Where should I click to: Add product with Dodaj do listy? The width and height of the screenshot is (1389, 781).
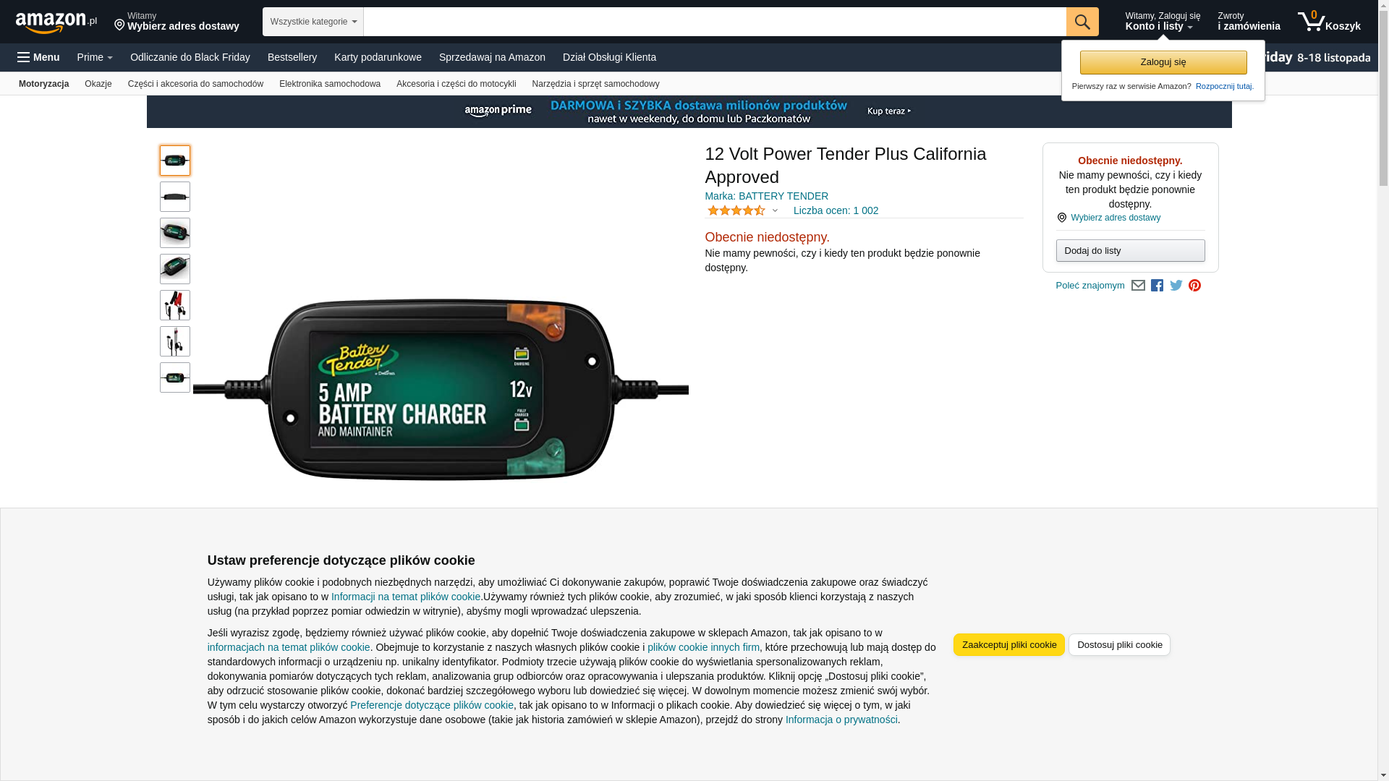point(1131,251)
